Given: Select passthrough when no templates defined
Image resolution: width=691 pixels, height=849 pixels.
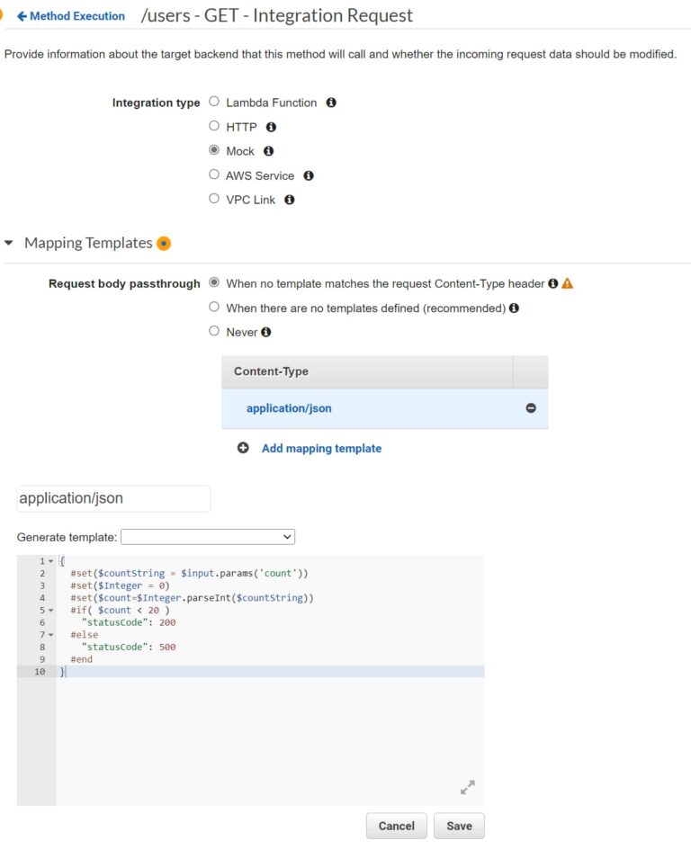Looking at the screenshot, I should click(x=214, y=307).
